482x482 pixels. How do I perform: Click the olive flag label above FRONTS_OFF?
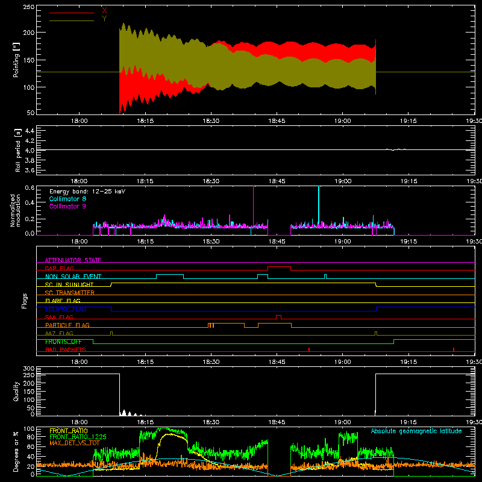click(x=59, y=333)
